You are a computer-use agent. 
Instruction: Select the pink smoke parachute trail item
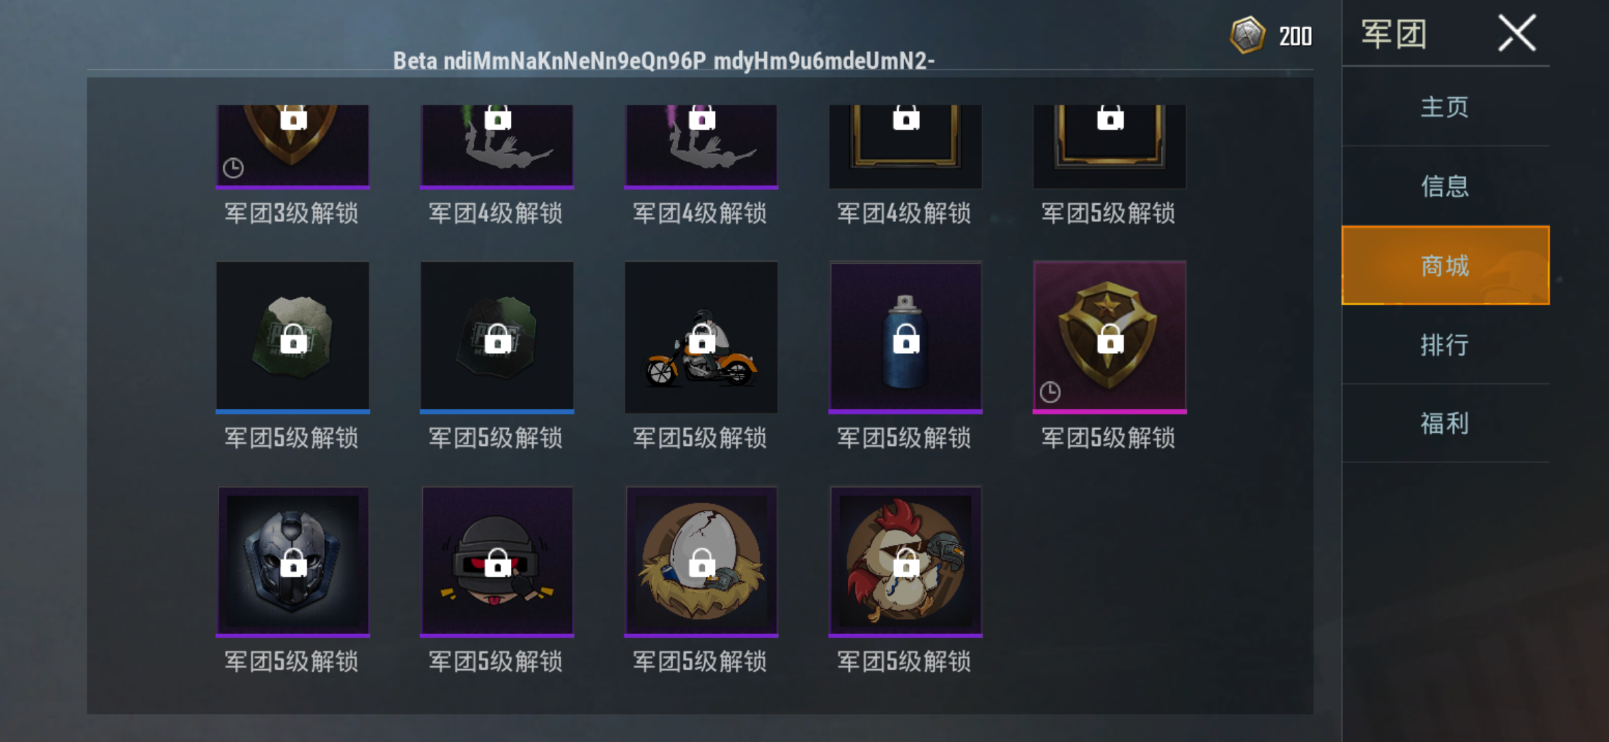(x=701, y=146)
